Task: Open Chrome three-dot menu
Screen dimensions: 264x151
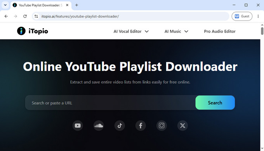Action: 258,16
